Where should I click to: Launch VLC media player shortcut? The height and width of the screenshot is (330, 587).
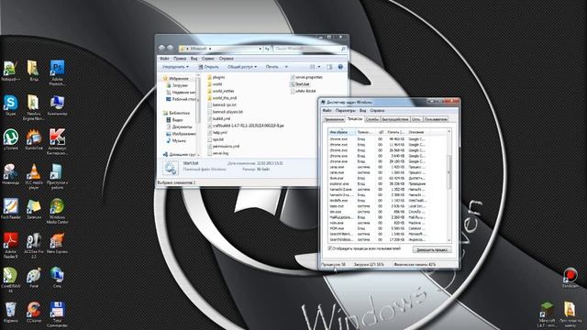pos(34,176)
